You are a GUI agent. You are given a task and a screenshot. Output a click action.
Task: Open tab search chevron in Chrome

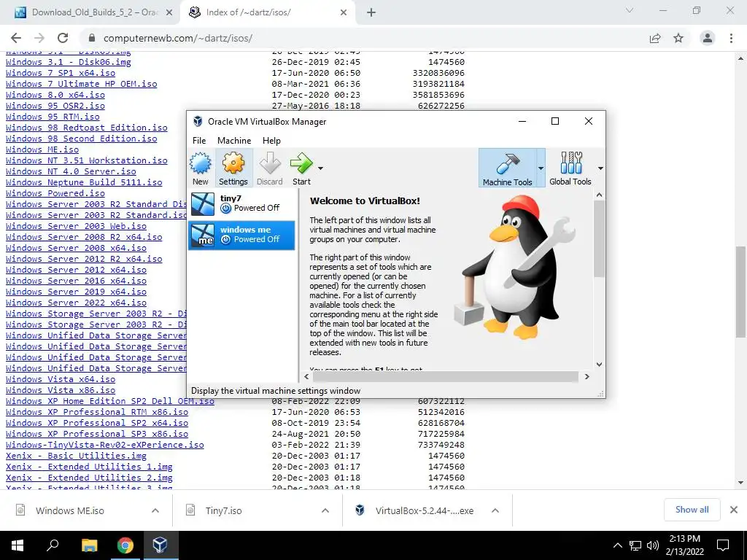630,10
